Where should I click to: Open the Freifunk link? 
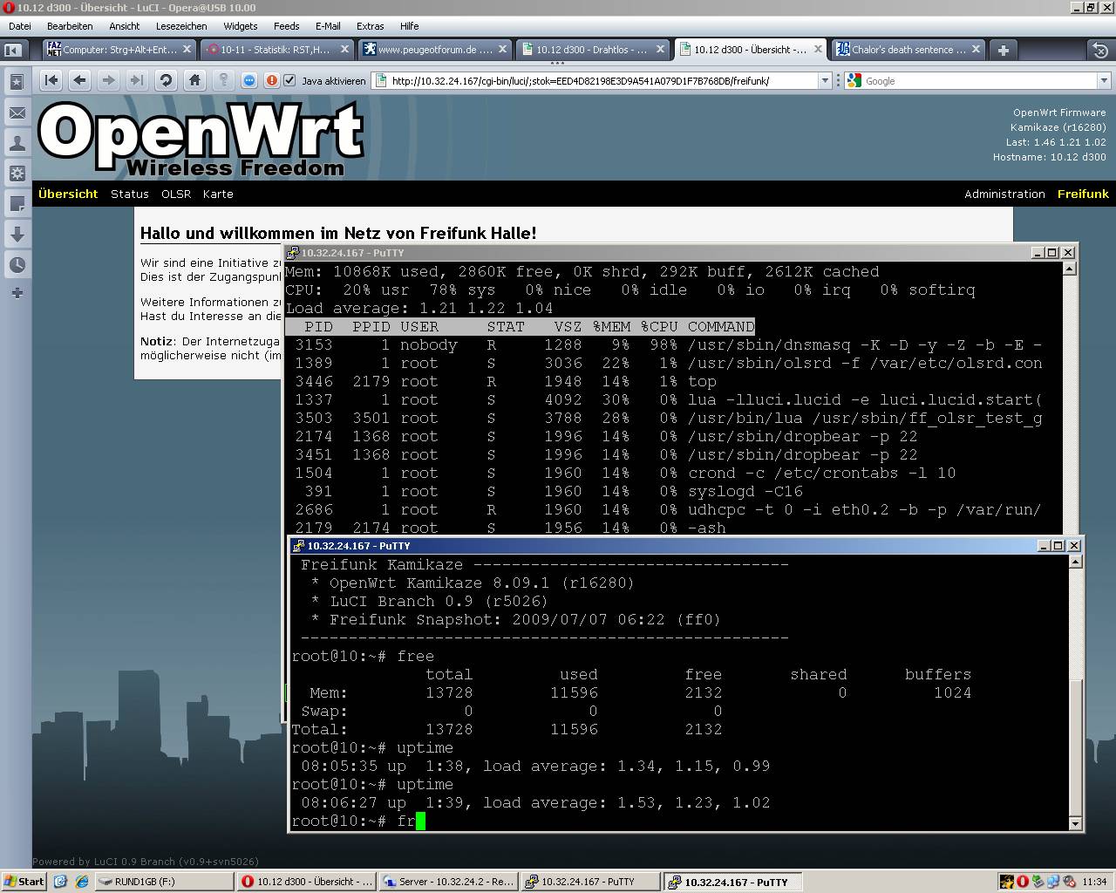click(1083, 194)
